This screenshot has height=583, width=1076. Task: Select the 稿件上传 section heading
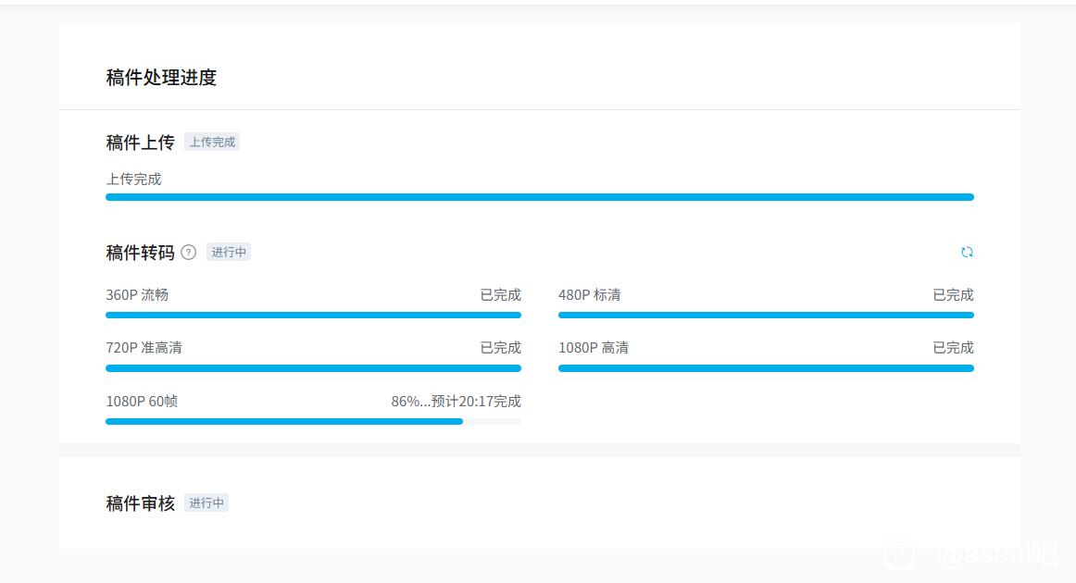[x=140, y=143]
